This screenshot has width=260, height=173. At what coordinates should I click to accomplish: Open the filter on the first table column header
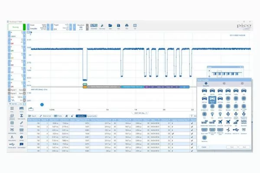click(x=39, y=120)
